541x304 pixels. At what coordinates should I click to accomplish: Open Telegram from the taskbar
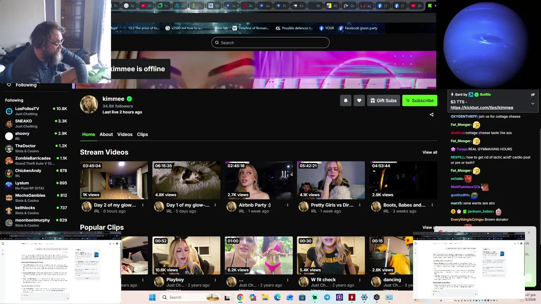coord(327,297)
